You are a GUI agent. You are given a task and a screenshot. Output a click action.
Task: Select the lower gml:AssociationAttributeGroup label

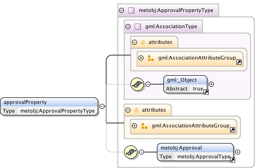click(190, 126)
